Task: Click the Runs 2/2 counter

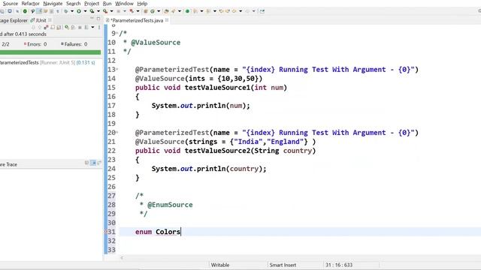Action: tap(5, 44)
